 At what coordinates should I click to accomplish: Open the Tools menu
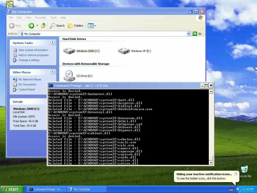[53, 18]
